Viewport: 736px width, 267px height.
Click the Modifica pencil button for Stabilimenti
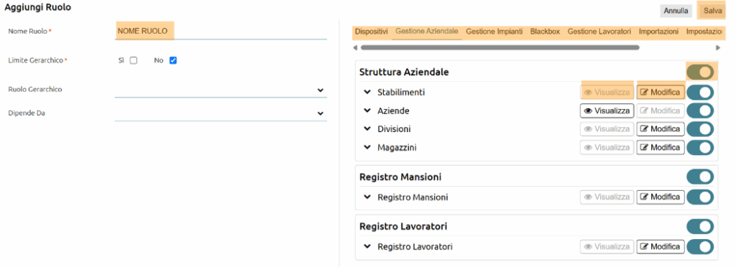(661, 93)
